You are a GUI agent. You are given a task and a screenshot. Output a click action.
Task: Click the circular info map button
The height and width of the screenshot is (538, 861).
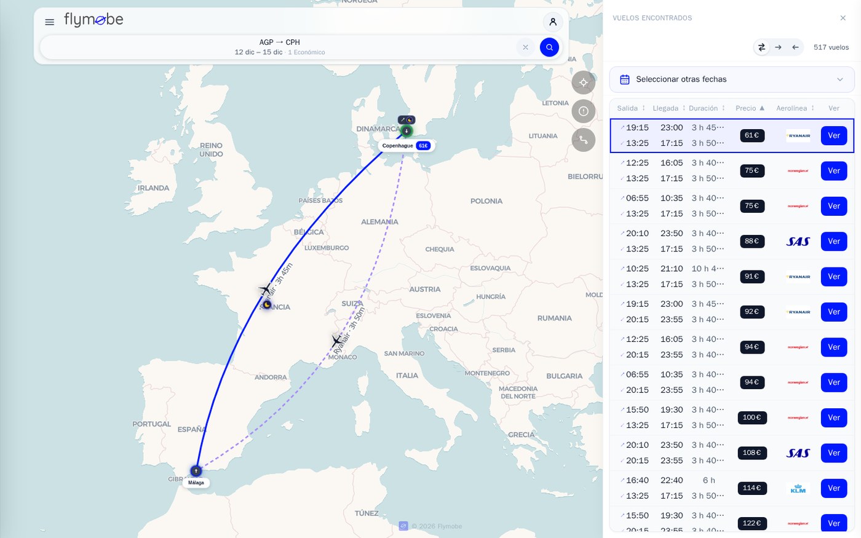pos(584,111)
